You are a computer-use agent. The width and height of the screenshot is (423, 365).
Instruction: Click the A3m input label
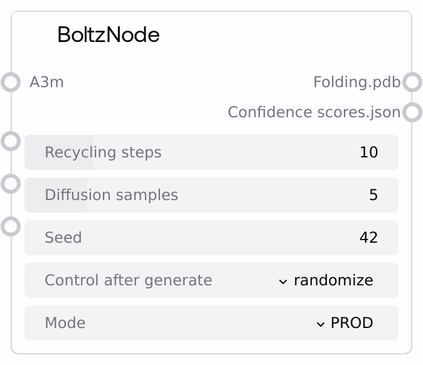46,82
